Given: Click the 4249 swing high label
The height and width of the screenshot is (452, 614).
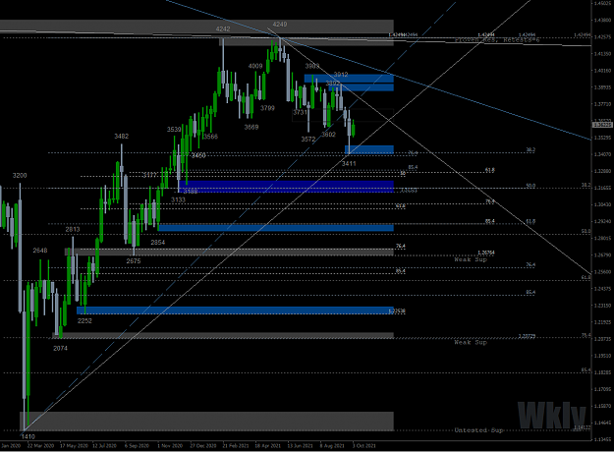Looking at the screenshot, I should pyautogui.click(x=280, y=25).
